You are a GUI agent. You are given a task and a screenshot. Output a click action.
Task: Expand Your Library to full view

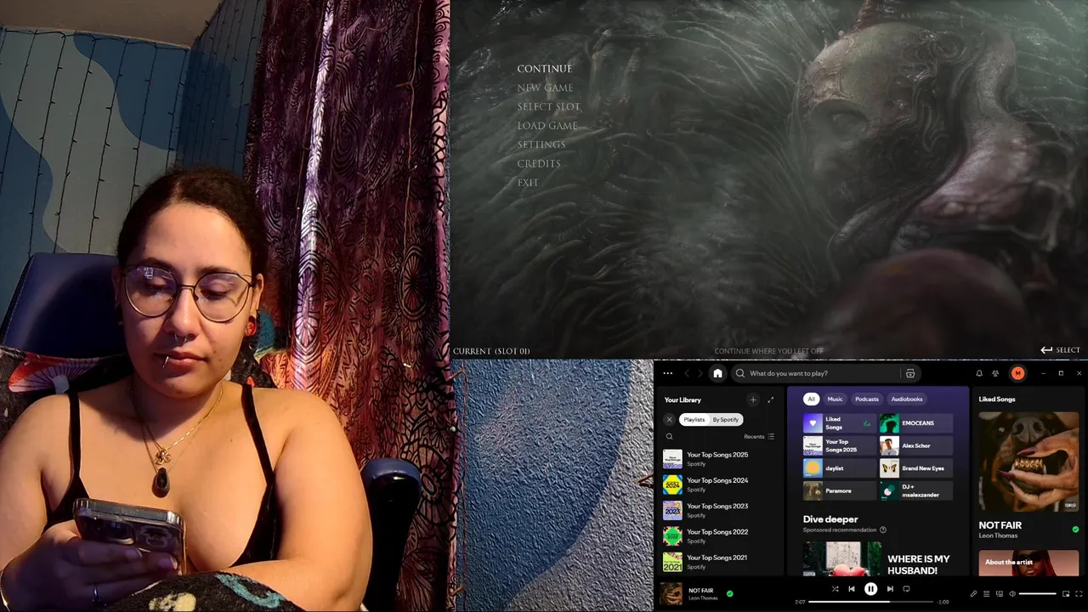771,399
